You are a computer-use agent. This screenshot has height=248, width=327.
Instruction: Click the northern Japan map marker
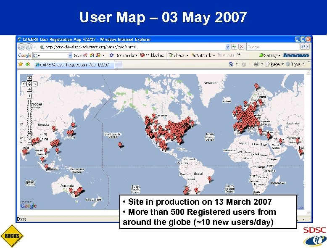(73, 125)
